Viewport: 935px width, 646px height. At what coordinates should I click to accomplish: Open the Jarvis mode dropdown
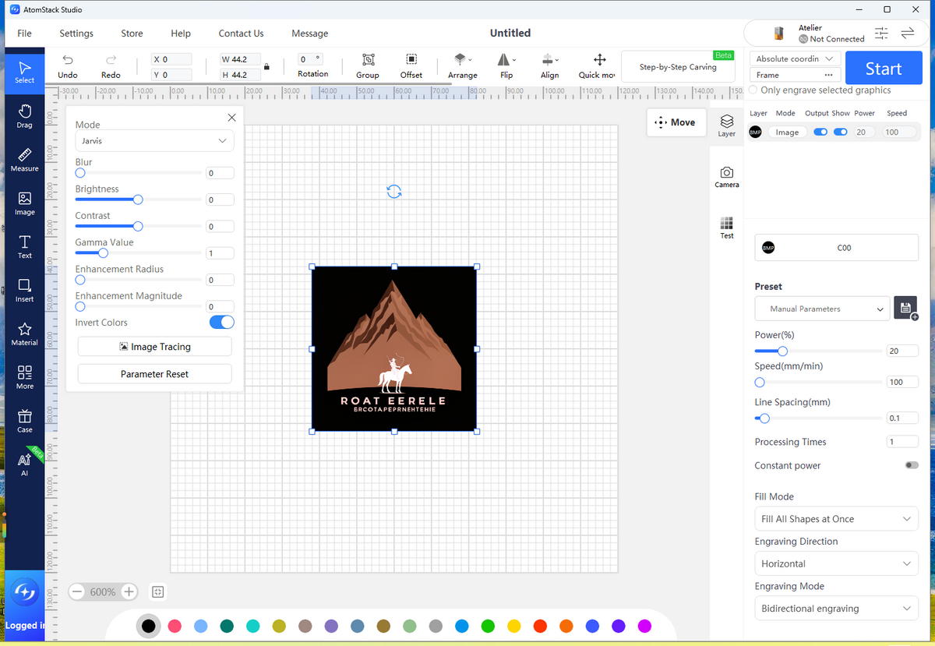(154, 141)
